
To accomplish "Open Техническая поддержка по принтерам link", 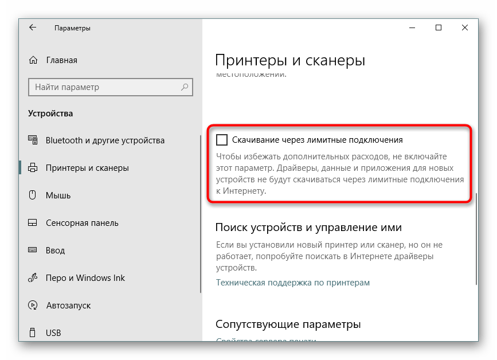I will [x=293, y=283].
